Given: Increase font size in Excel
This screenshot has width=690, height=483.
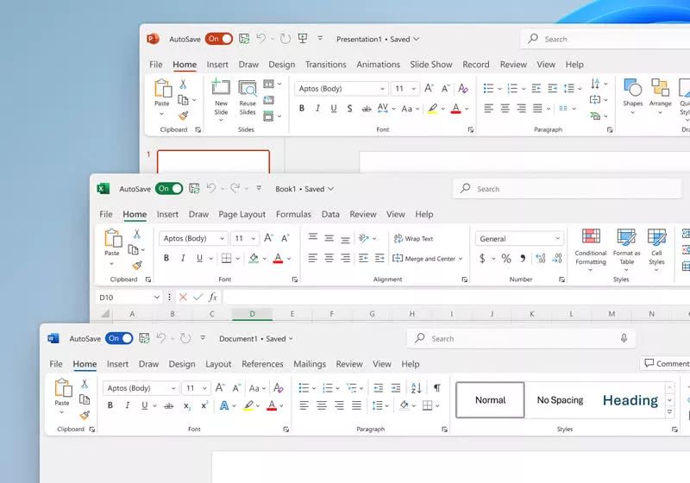Looking at the screenshot, I should tap(268, 238).
